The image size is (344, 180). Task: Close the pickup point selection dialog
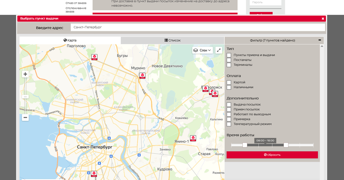point(323,19)
